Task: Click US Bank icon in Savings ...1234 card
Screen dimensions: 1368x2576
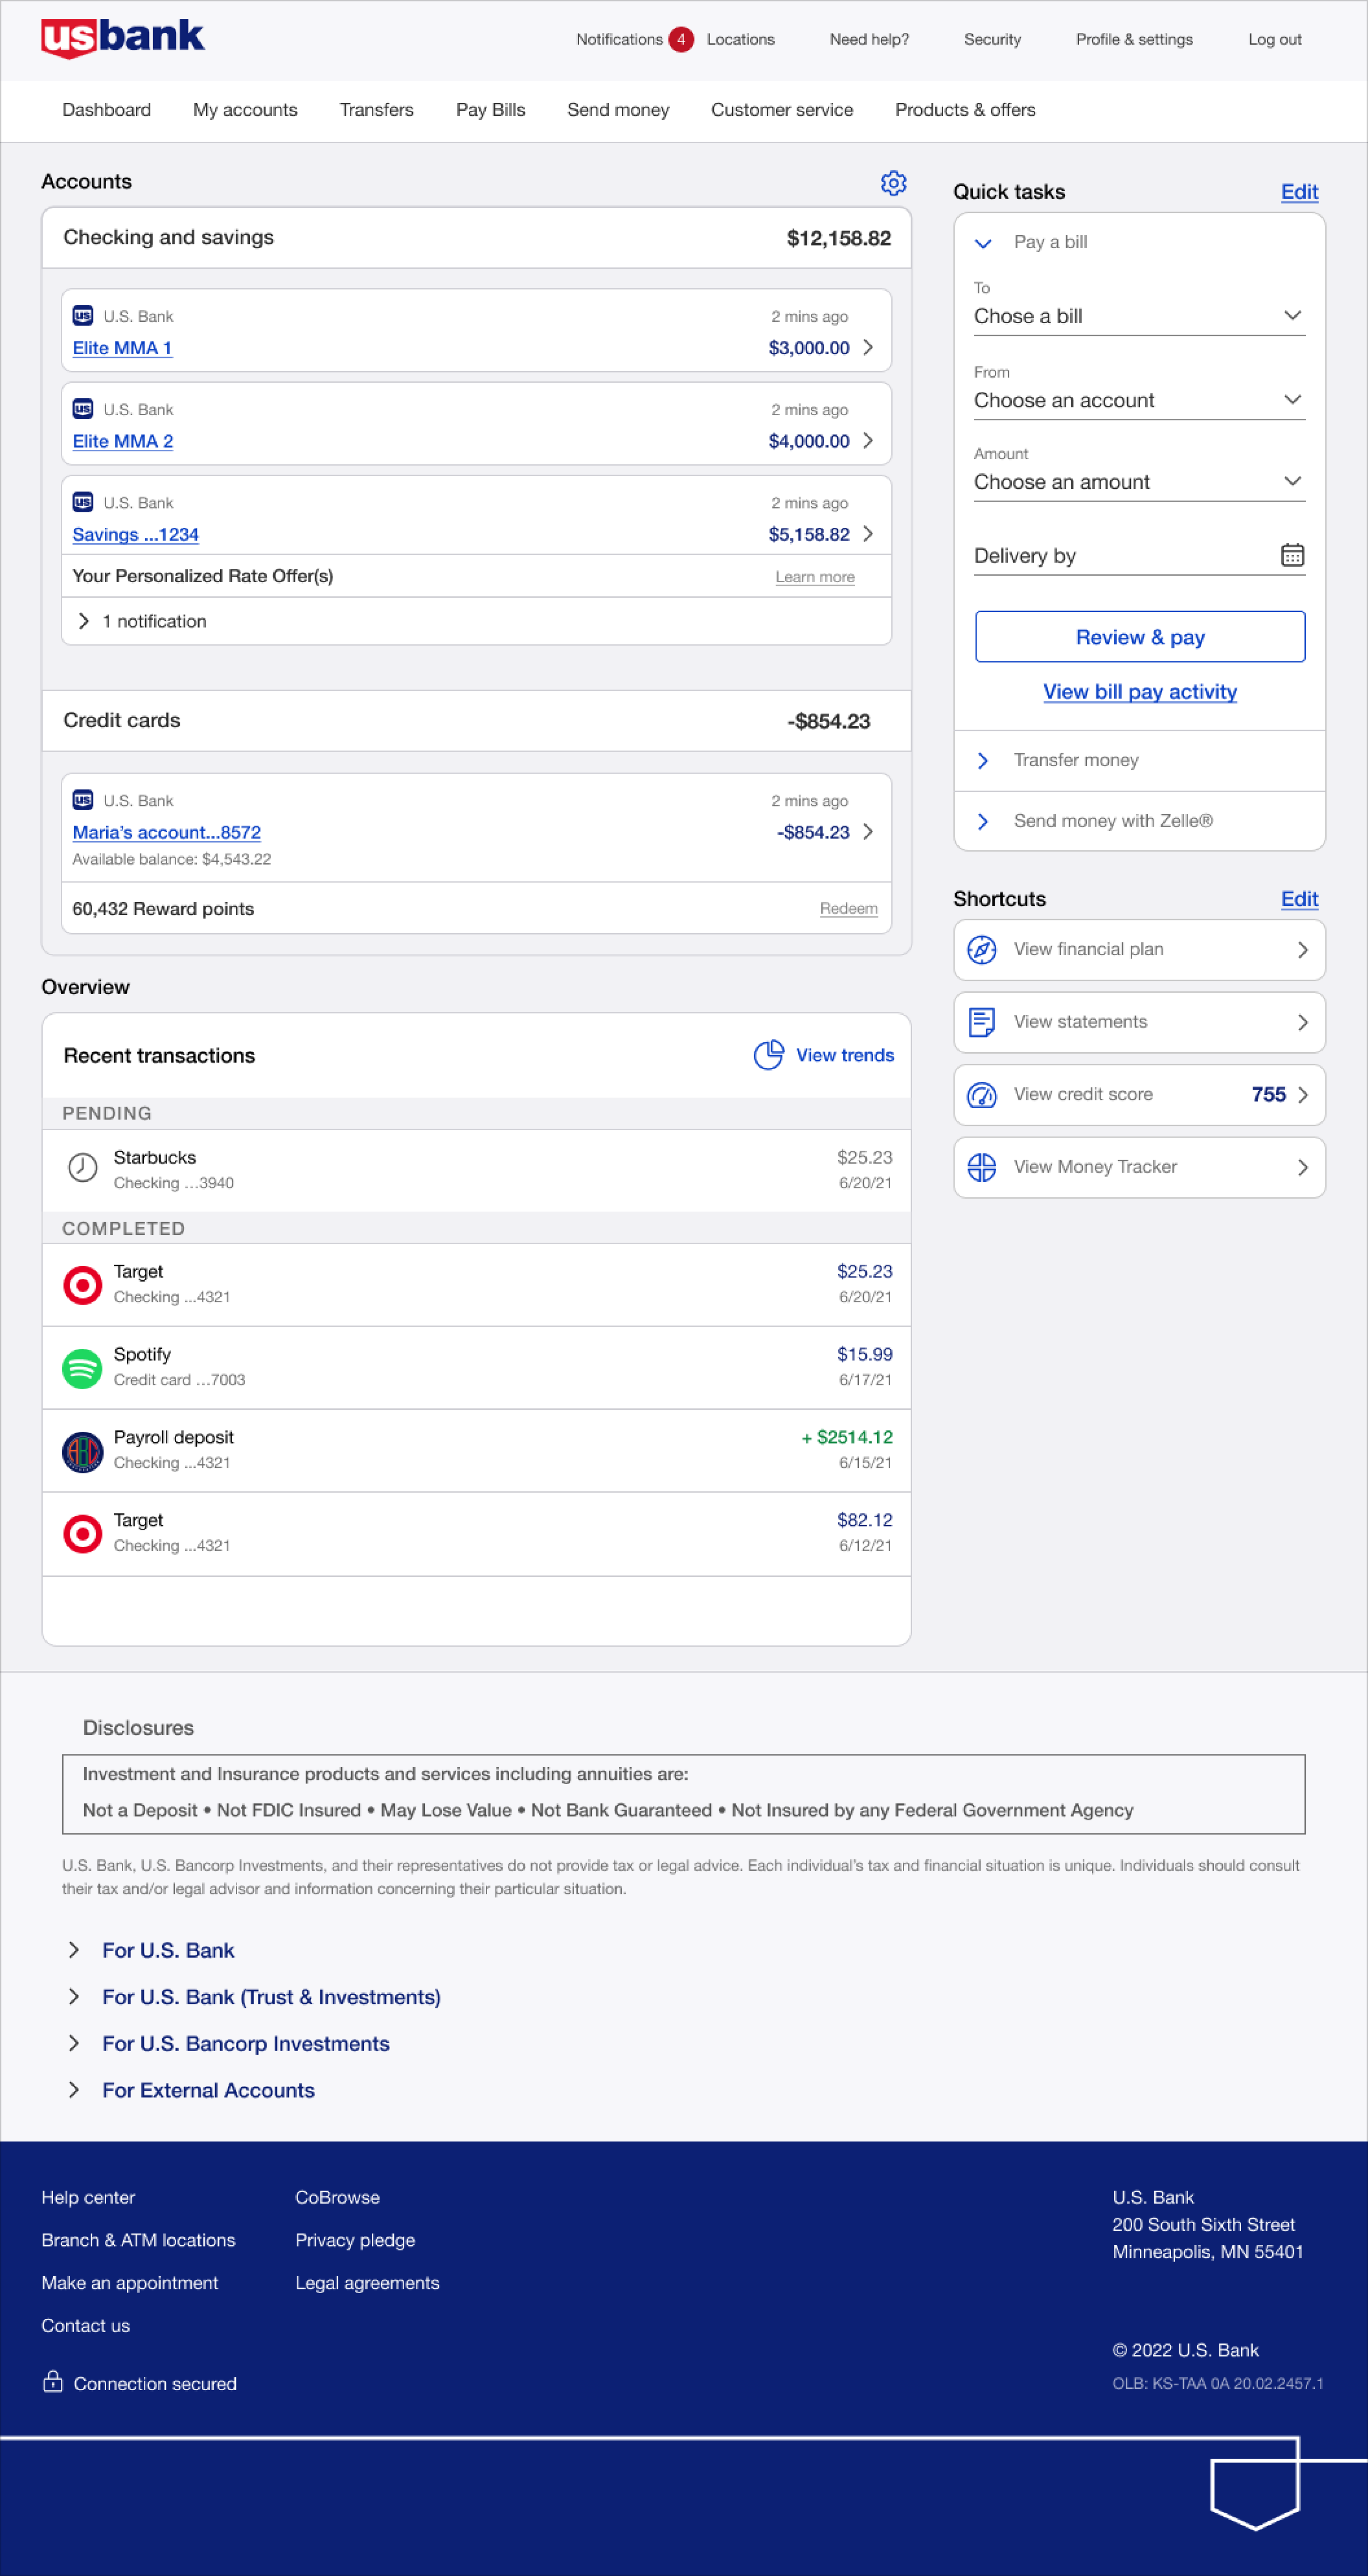Action: 83,502
